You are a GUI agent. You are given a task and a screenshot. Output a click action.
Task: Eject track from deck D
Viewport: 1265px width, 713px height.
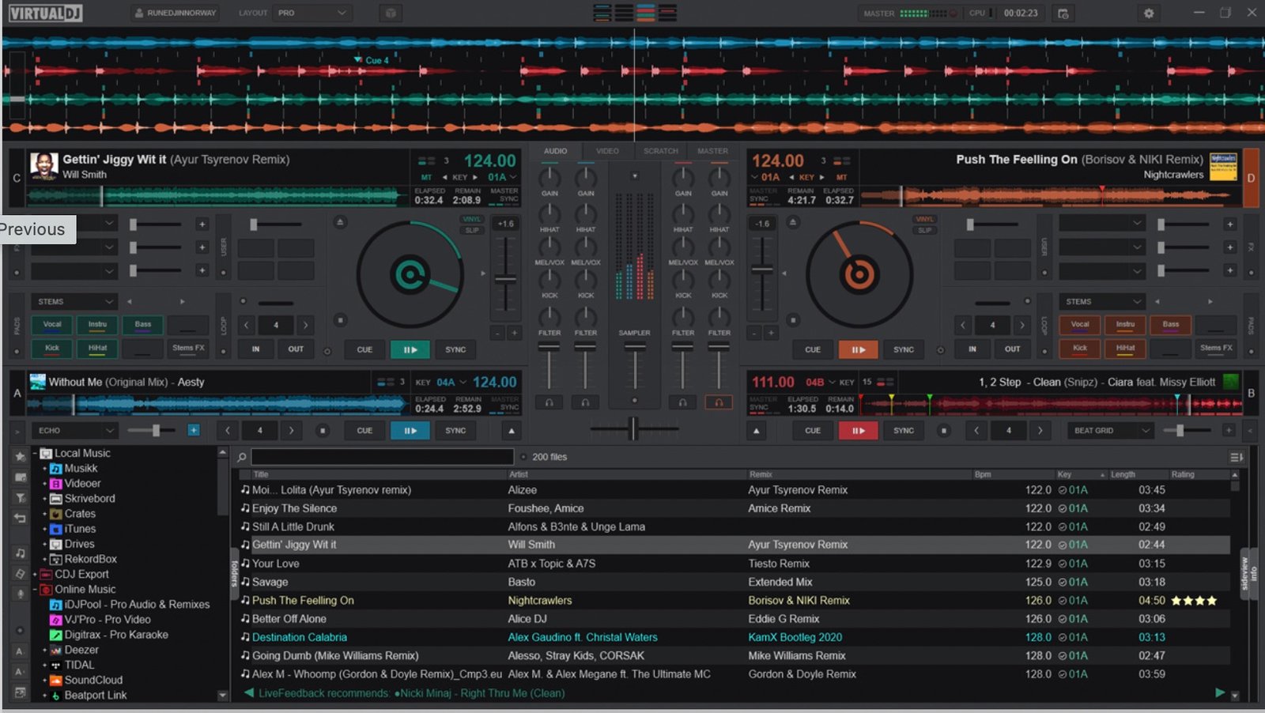point(793,222)
